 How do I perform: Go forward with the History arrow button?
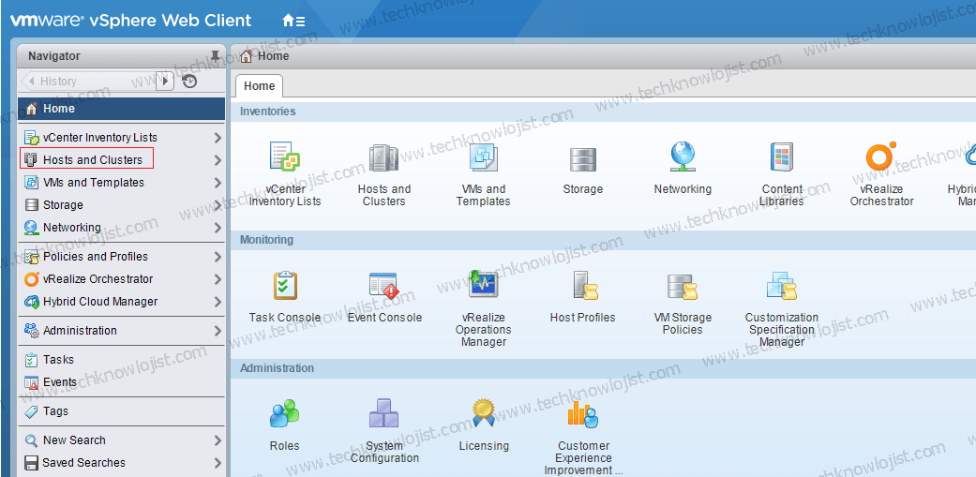pyautogui.click(x=165, y=81)
